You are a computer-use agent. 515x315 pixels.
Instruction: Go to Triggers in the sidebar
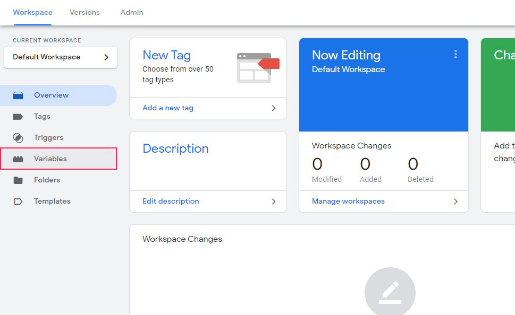[58, 138]
